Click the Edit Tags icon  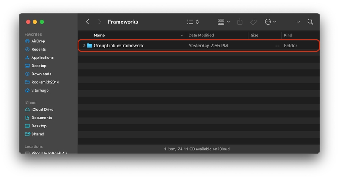(x=253, y=22)
